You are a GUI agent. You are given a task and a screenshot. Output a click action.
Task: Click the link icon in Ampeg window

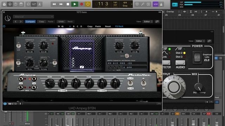pos(157,22)
